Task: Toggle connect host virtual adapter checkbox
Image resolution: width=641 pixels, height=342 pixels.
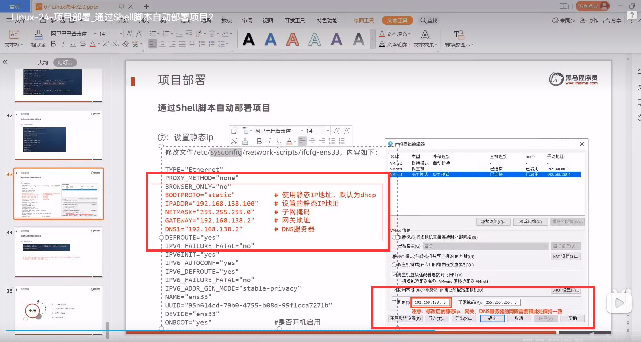Action: point(394,275)
